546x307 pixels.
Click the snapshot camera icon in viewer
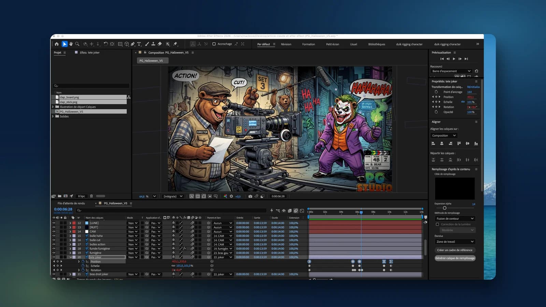click(250, 196)
